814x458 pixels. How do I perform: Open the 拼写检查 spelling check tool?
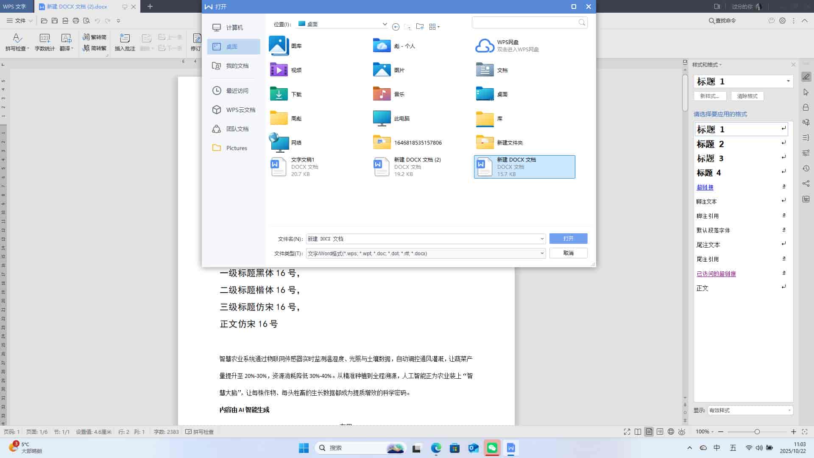point(17,42)
